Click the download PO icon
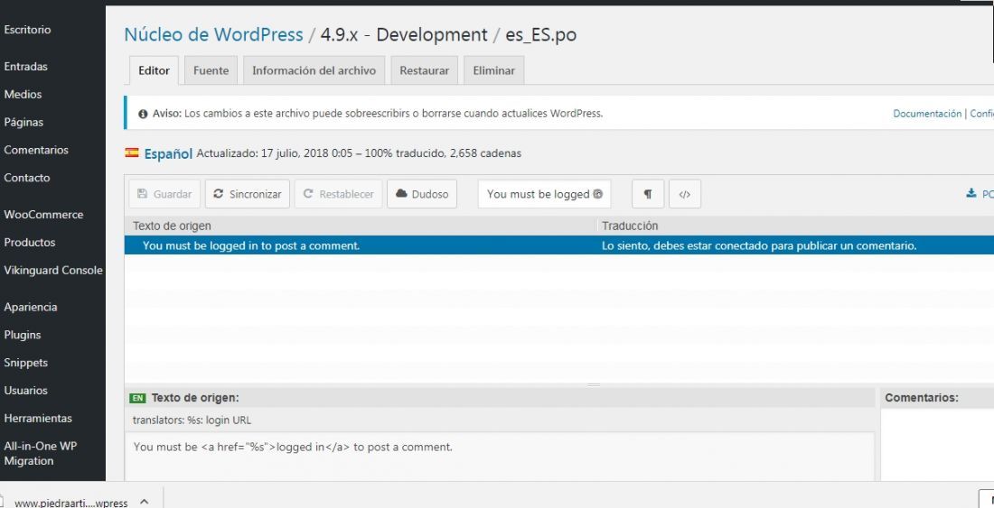This screenshot has height=508, width=994. 971,194
